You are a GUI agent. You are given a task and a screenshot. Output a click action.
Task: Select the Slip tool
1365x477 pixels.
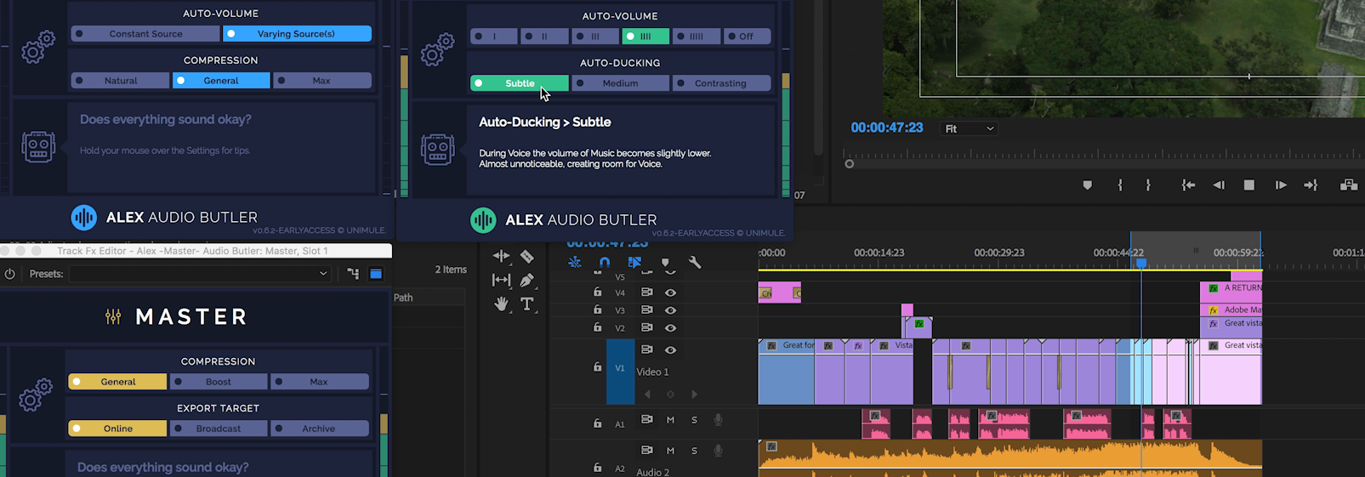coord(501,280)
